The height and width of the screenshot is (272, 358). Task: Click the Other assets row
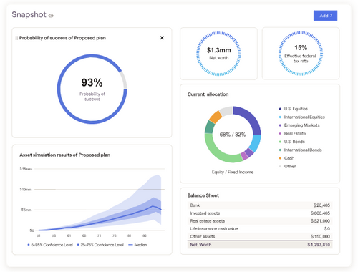pyautogui.click(x=260, y=236)
